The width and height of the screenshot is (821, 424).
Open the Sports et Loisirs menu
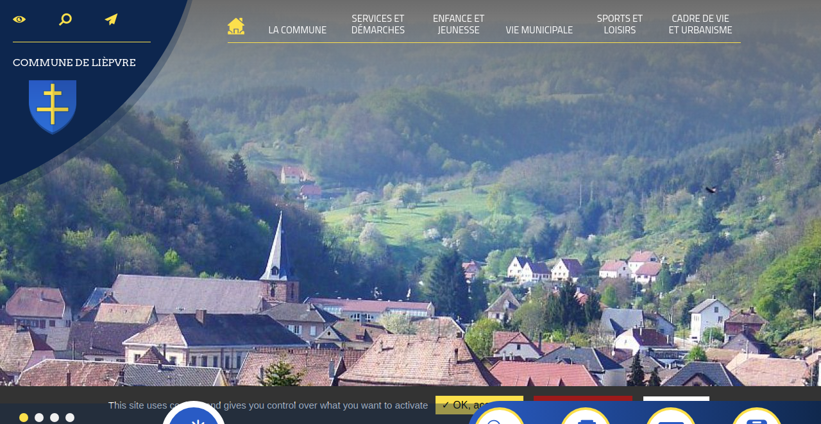click(x=620, y=24)
